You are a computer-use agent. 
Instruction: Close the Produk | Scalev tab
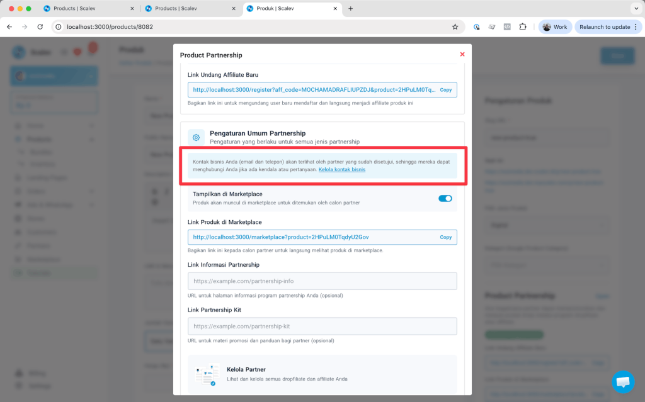pyautogui.click(x=335, y=8)
